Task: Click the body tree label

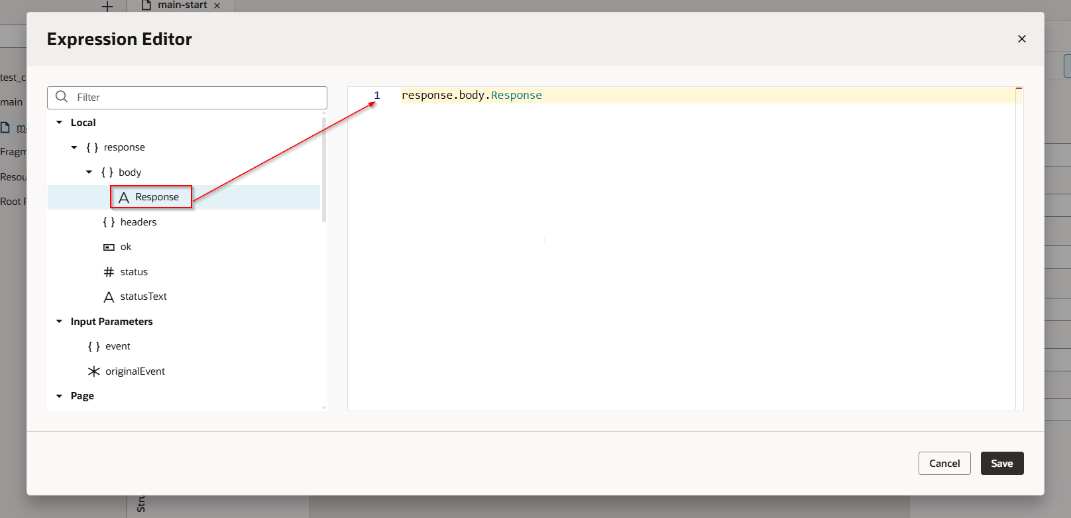Action: point(130,172)
